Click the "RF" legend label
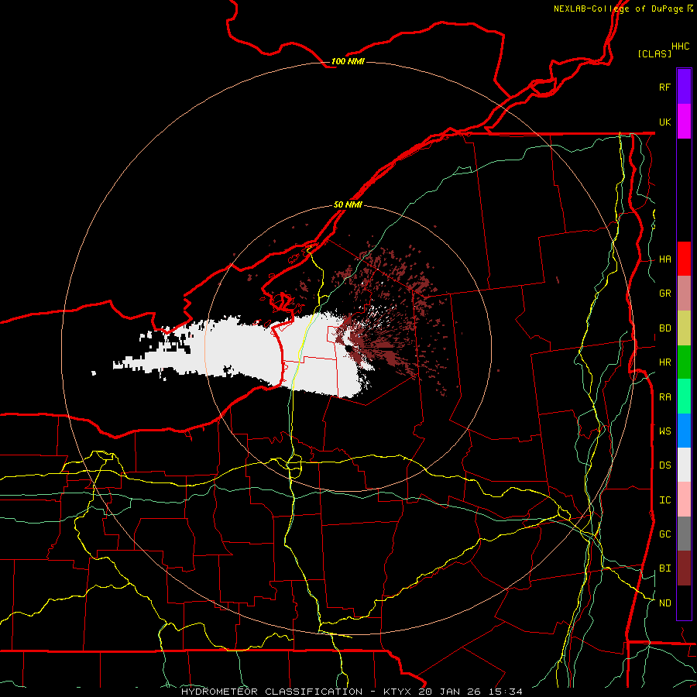Screen dimensions: 697x697 [x=664, y=87]
